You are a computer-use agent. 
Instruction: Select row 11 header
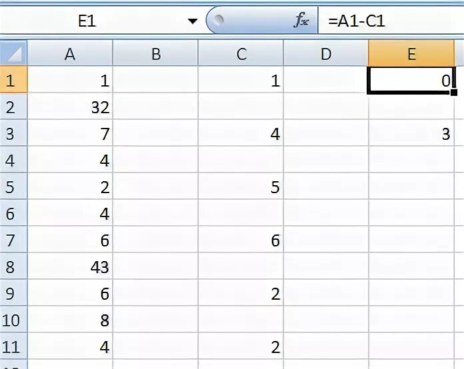click(x=13, y=346)
